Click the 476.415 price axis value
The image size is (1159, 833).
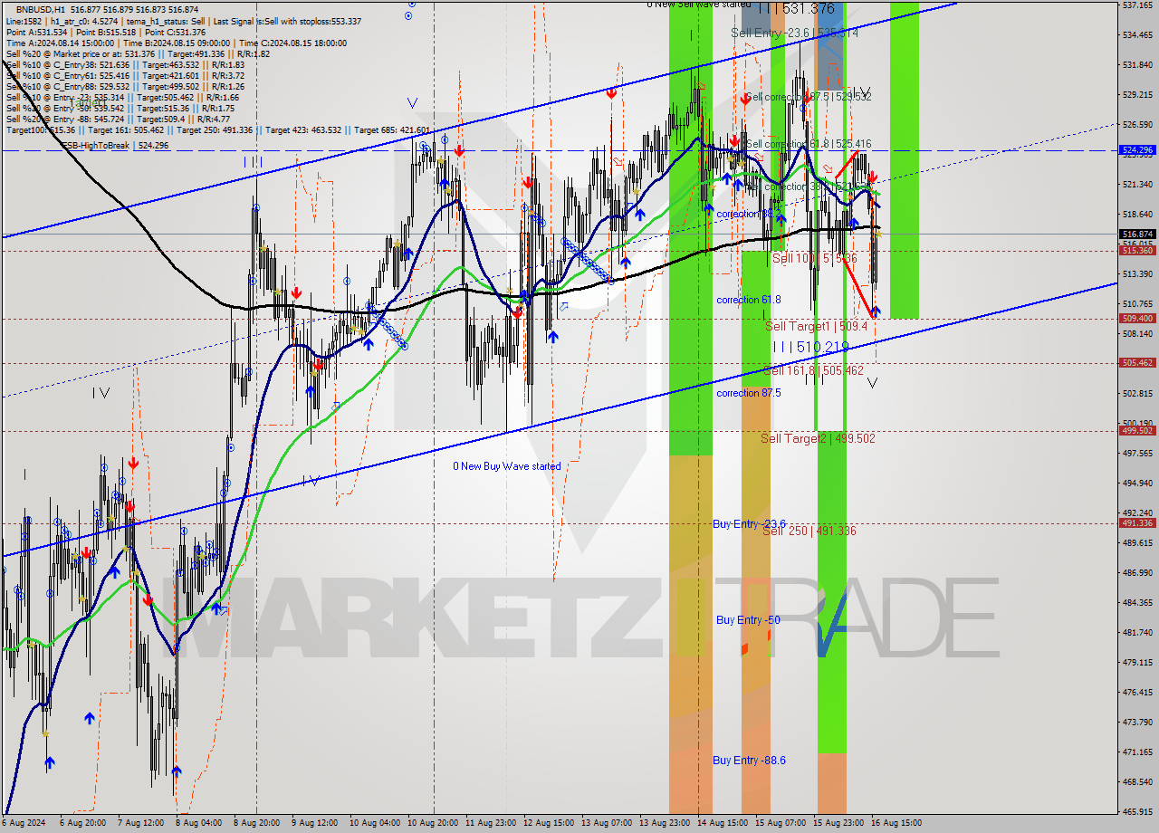[1137, 692]
